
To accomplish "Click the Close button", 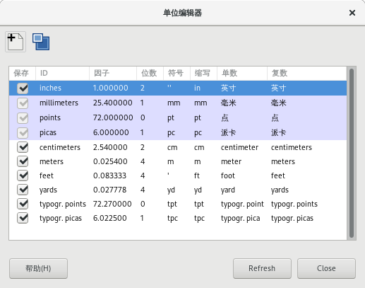I will point(326,268).
